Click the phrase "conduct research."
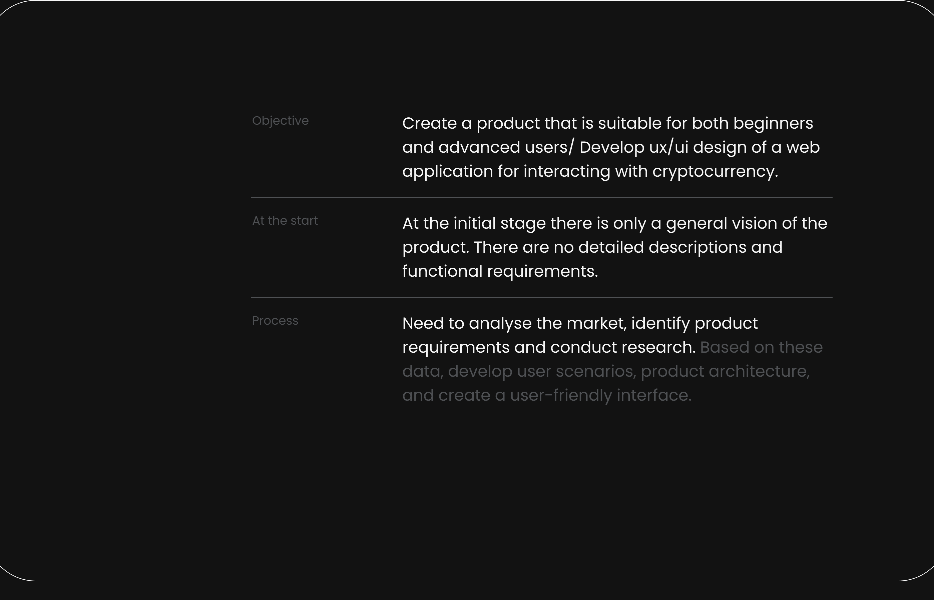934x600 pixels. 623,348
